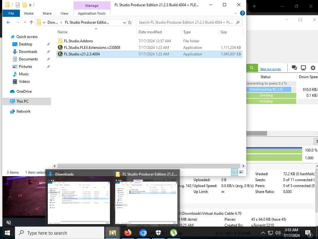
Task: Open Downloads in navigation pane
Action: click(28, 52)
